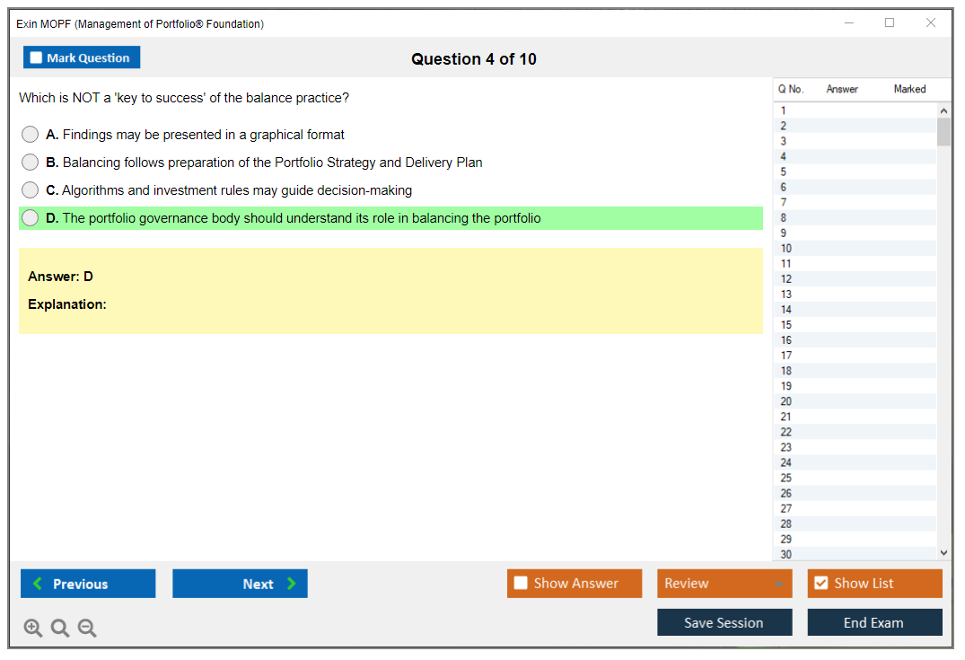Click the End Exam button
The width and height of the screenshot is (965, 660).
coord(873,622)
